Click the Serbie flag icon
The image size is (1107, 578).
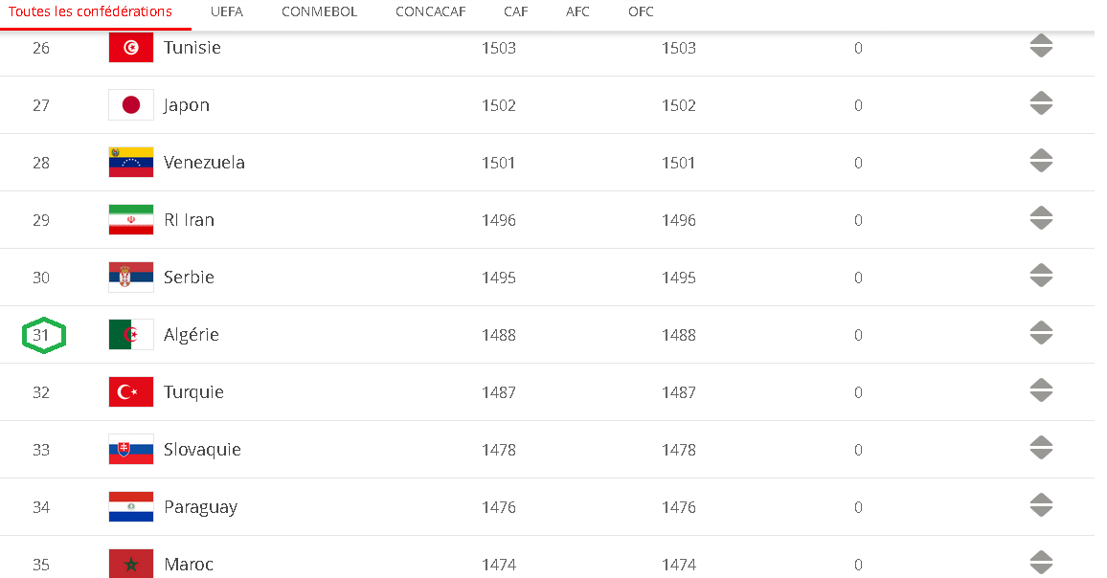click(130, 278)
